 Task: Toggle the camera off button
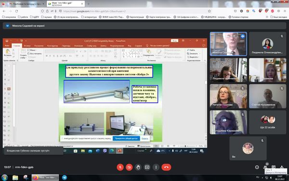coord(129,167)
